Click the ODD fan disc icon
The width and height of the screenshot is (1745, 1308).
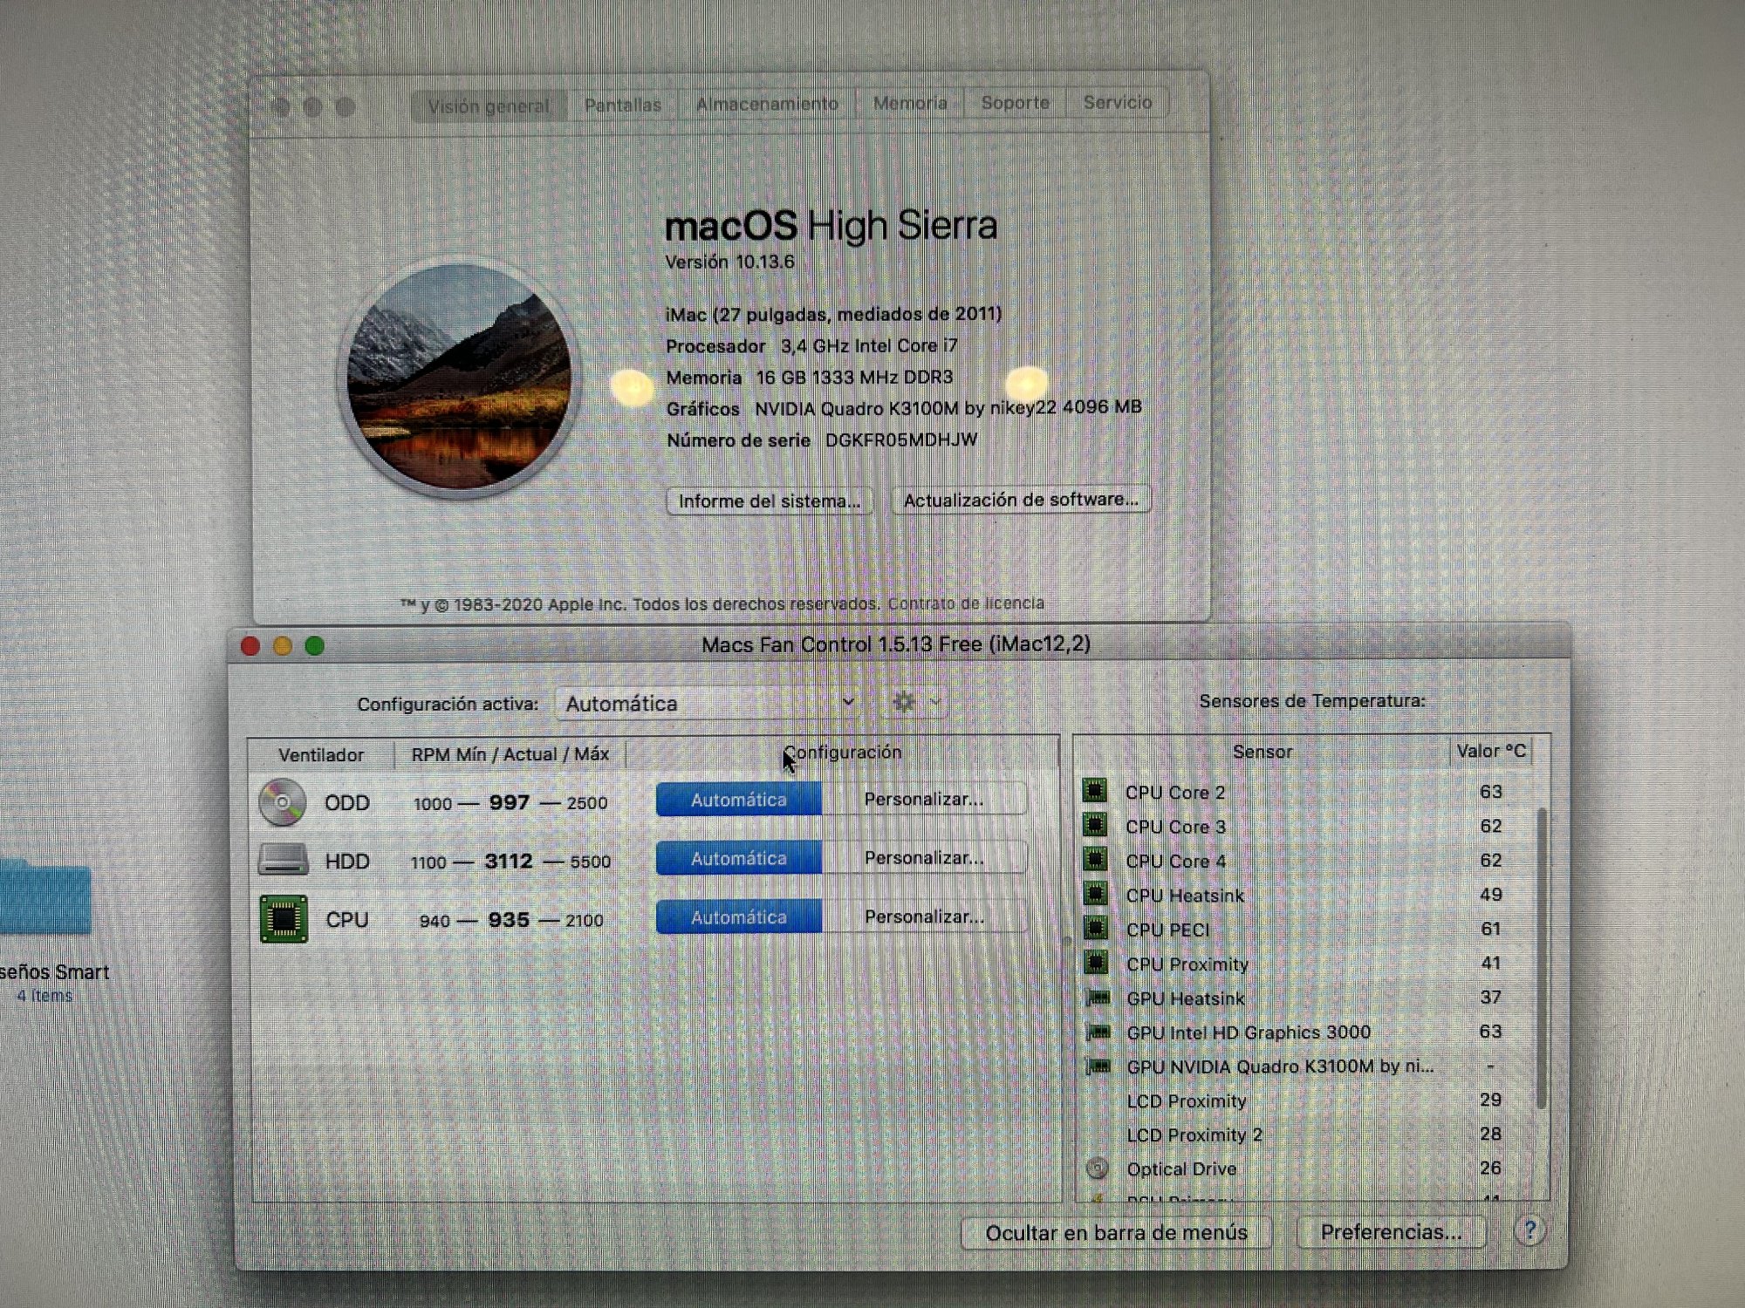[282, 801]
